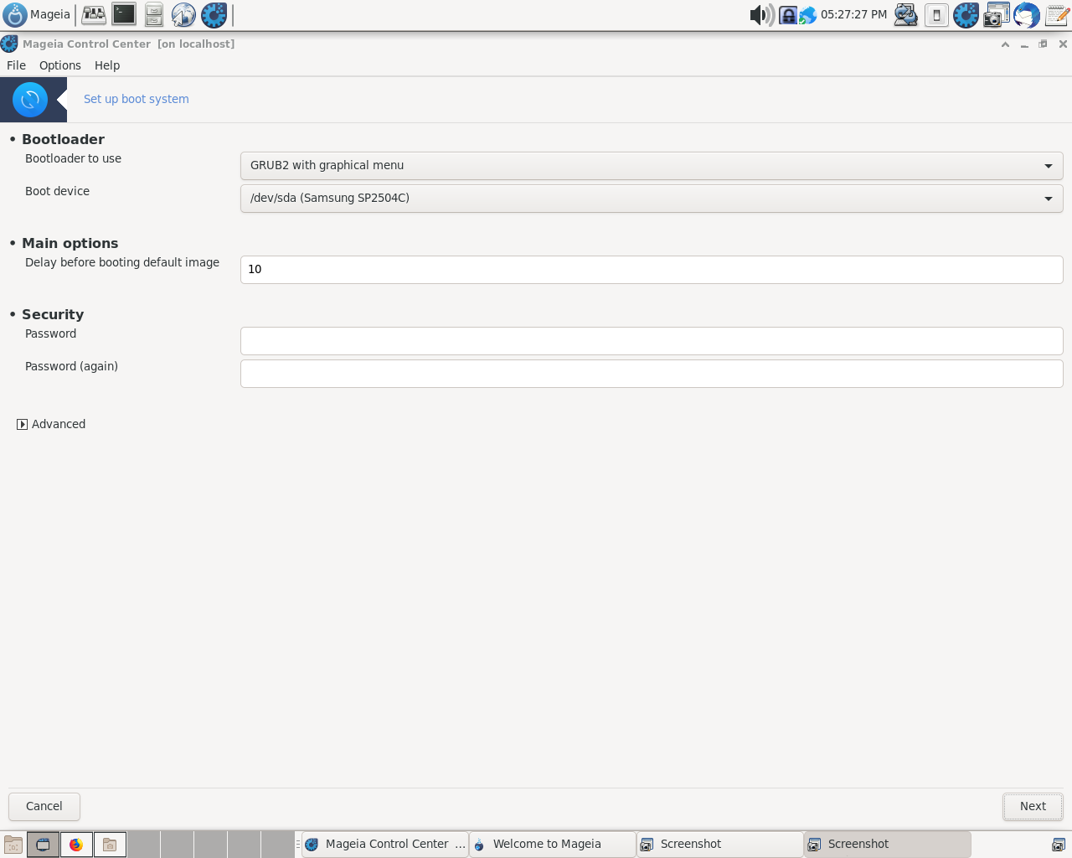Focus the Password (again) field
The height and width of the screenshot is (858, 1072).
click(652, 374)
